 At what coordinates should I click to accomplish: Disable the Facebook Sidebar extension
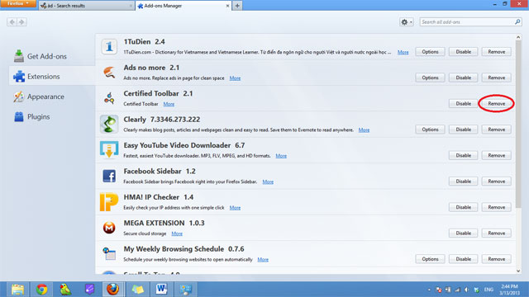463,181
